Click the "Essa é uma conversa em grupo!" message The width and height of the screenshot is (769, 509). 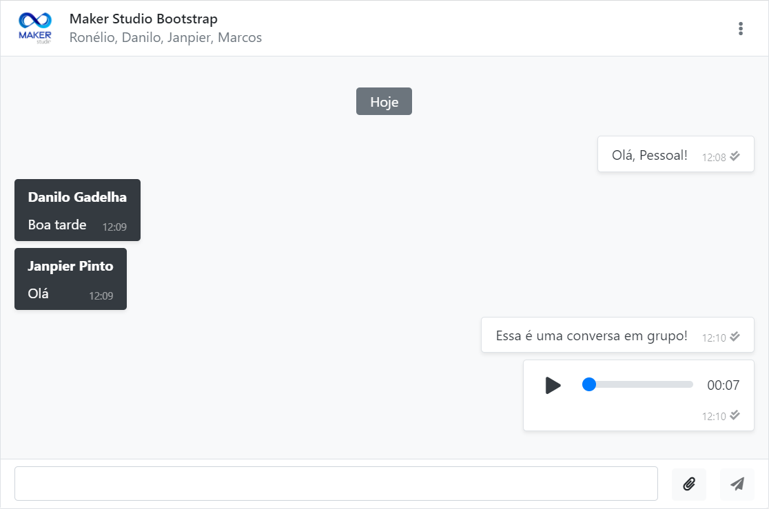[591, 335]
